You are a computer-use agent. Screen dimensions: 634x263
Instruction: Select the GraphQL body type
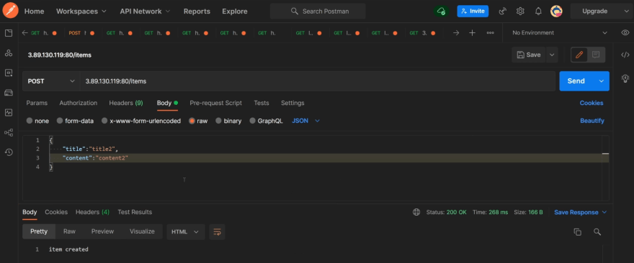click(x=253, y=121)
